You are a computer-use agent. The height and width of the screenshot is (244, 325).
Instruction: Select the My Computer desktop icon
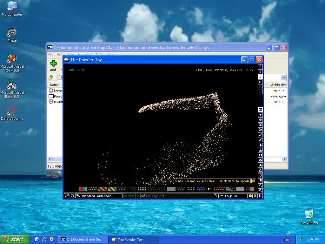pos(12,9)
